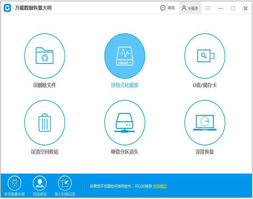Open the USB drive/memory card recovery icon
253x199 pixels.
click(x=205, y=56)
